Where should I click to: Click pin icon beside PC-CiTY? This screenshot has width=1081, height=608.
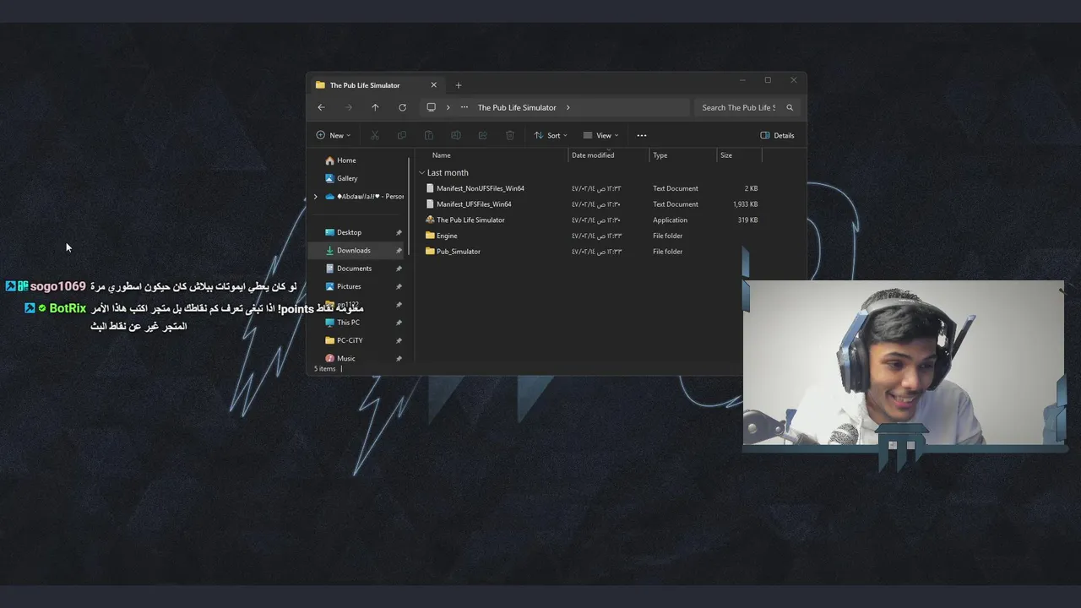point(399,340)
